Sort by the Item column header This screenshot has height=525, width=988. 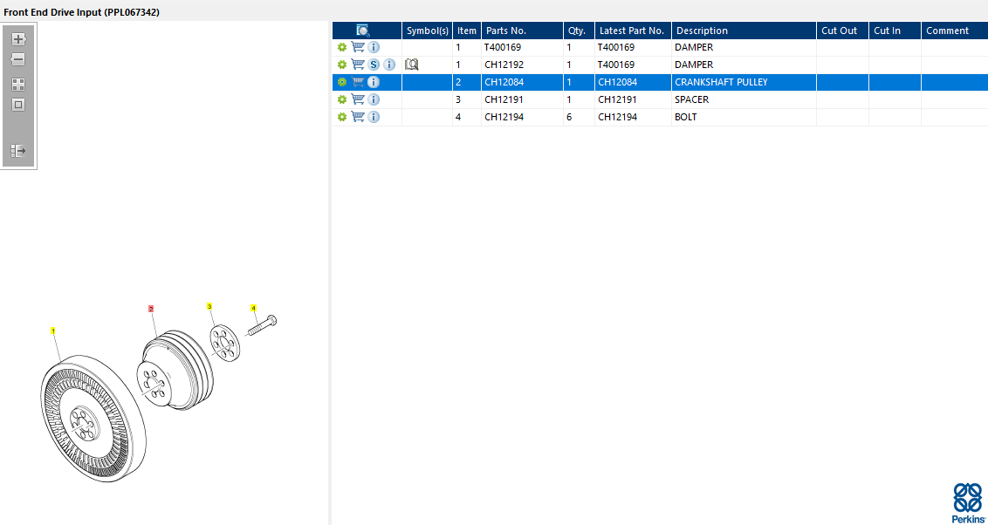[x=467, y=31]
